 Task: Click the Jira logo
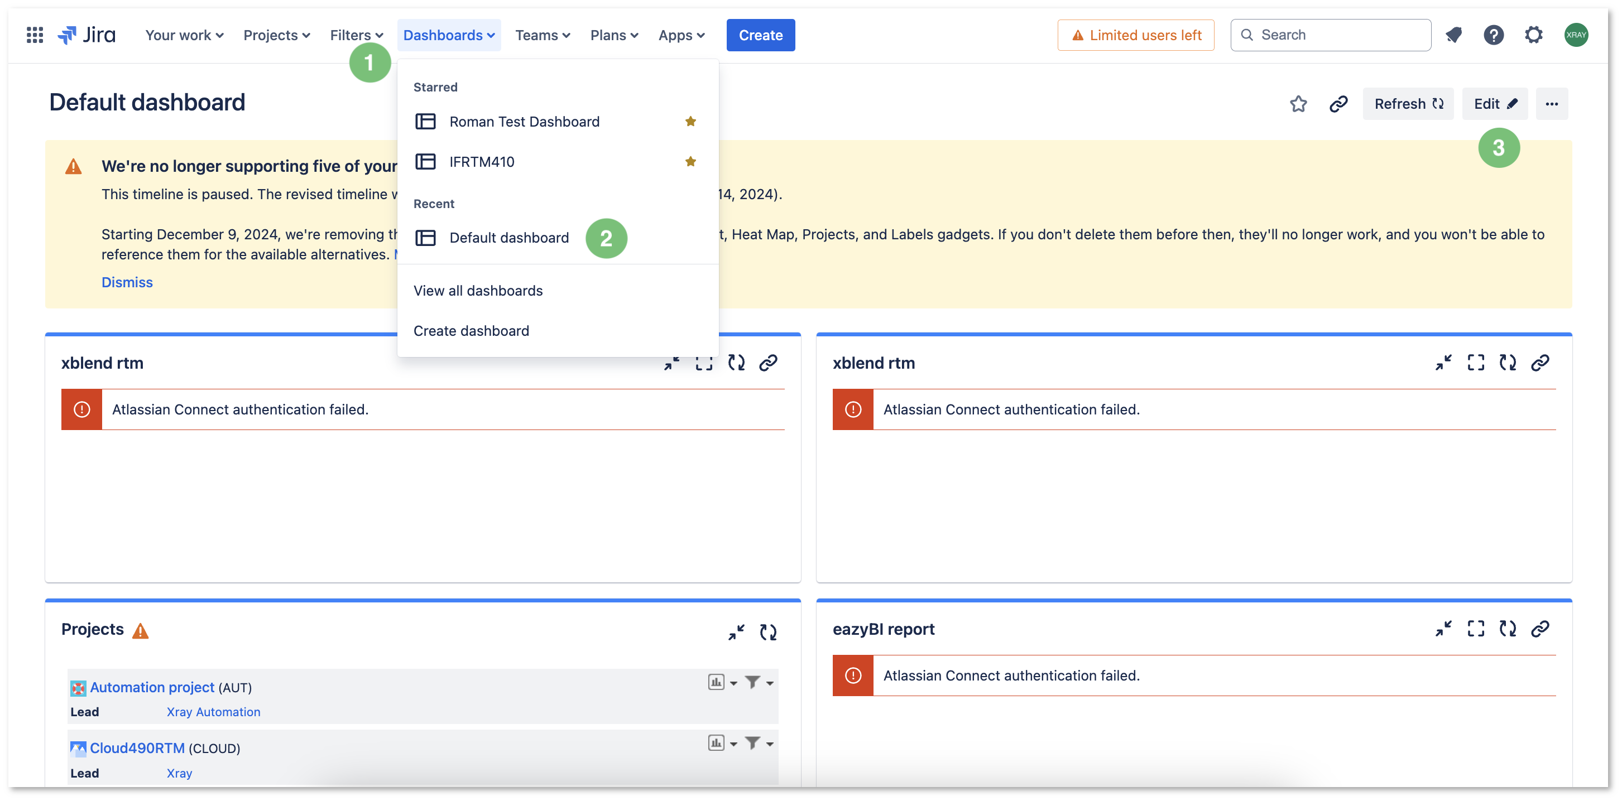pos(87,35)
